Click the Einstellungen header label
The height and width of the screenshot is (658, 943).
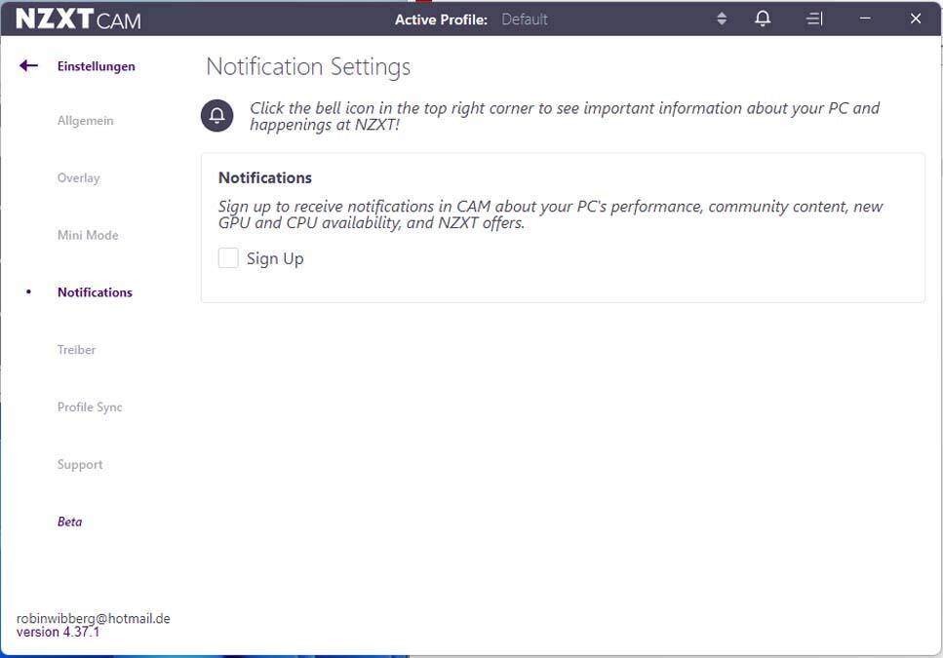tap(97, 66)
